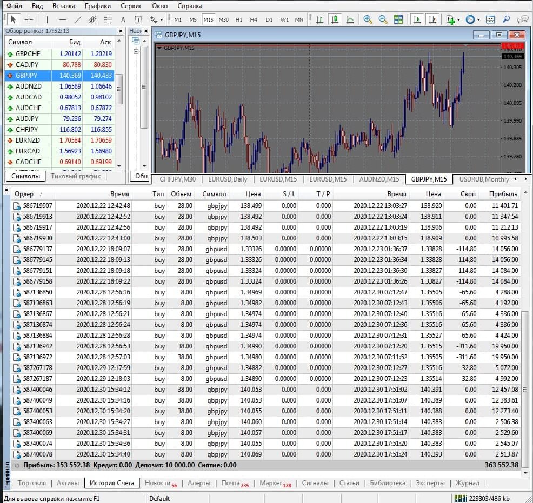Select the Fibonacci retracement tool
The width and height of the screenshot is (533, 503).
(108, 19)
